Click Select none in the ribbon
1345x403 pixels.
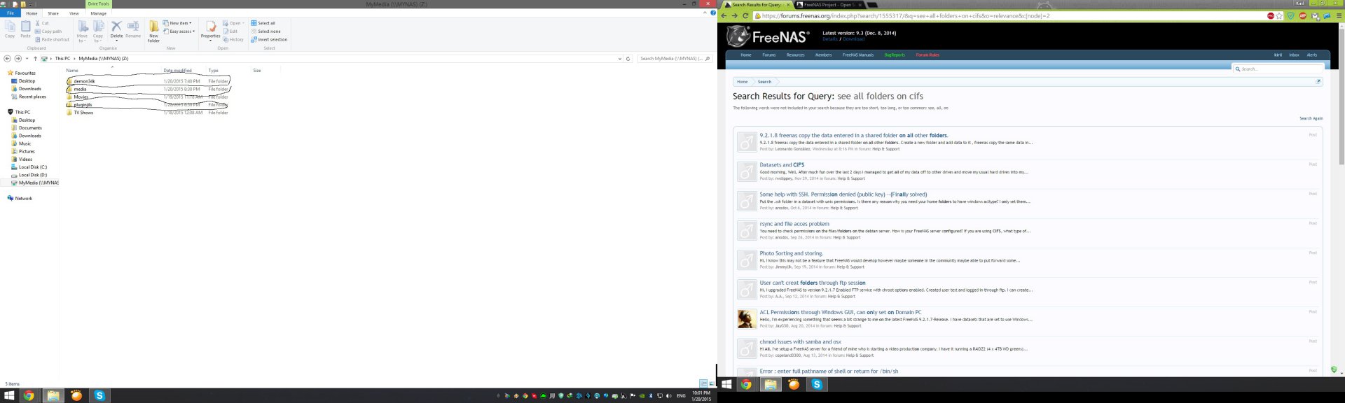point(268,31)
